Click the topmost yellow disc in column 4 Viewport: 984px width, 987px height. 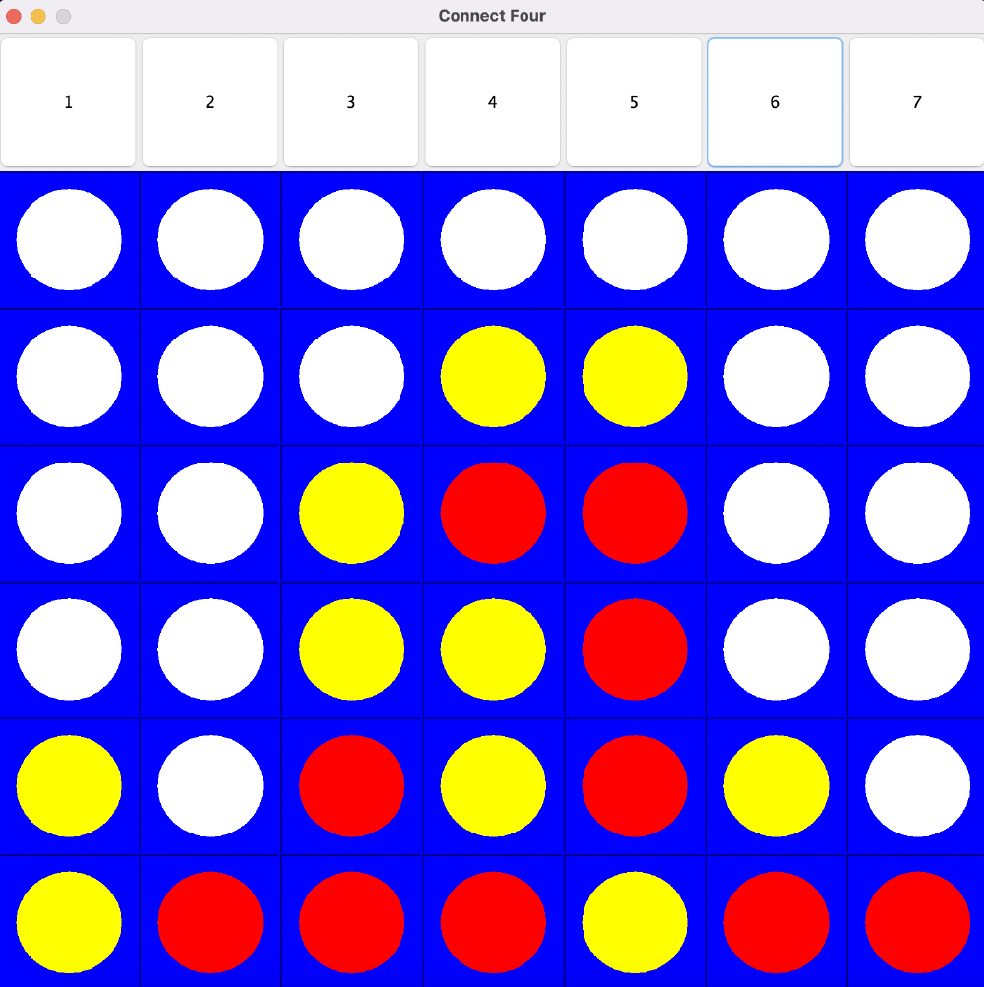coord(493,376)
